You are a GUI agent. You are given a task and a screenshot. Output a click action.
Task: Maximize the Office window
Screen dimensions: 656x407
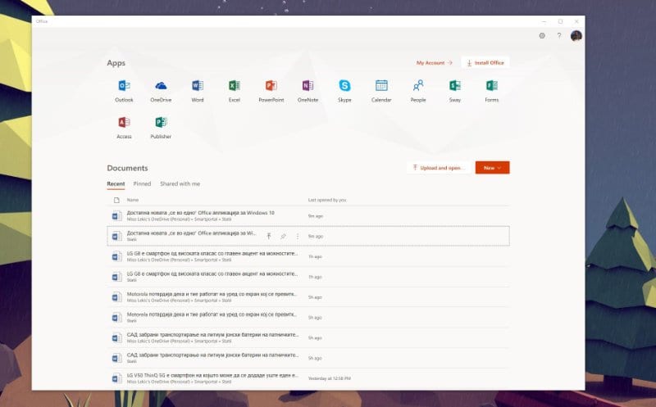coord(560,21)
